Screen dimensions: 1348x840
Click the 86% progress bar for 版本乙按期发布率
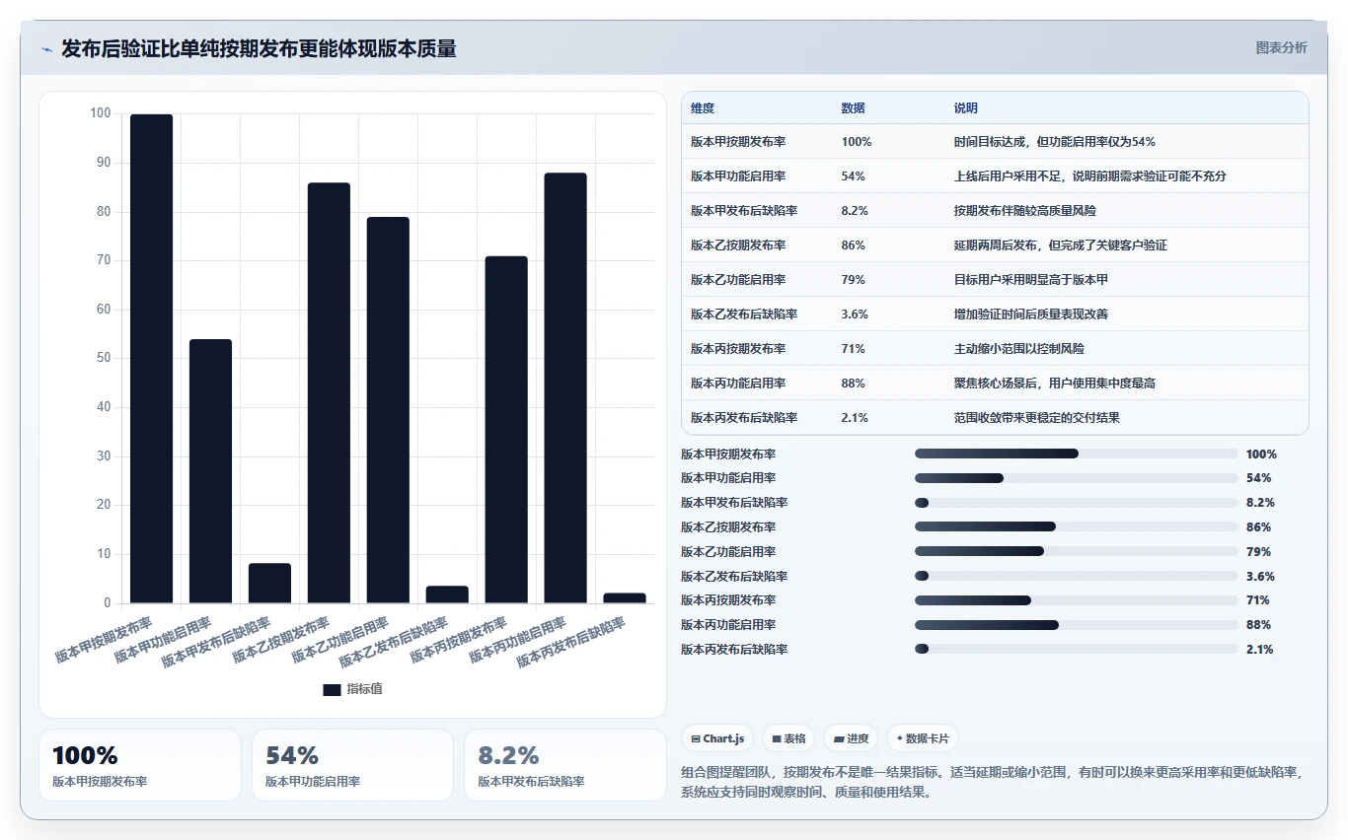tap(1077, 526)
